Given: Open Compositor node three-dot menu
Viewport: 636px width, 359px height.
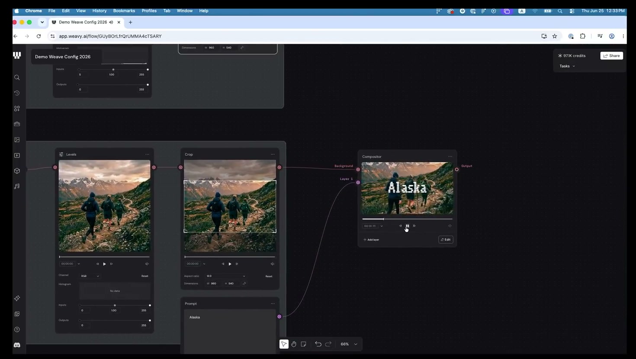Looking at the screenshot, I should tap(450, 157).
